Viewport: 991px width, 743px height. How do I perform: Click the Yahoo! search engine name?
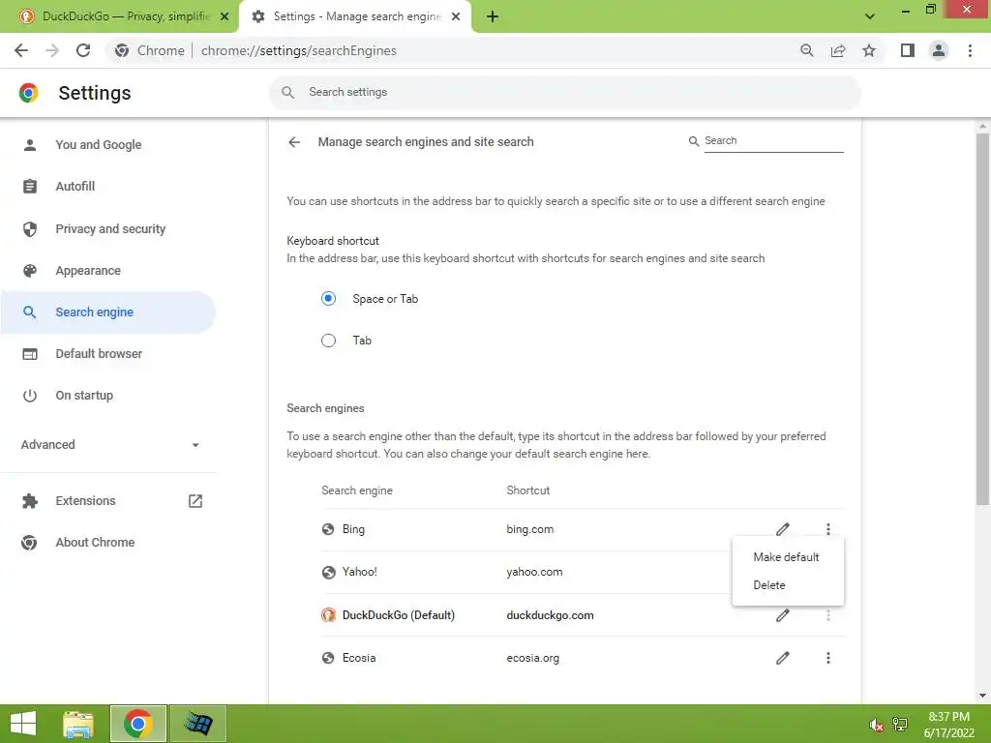point(360,572)
